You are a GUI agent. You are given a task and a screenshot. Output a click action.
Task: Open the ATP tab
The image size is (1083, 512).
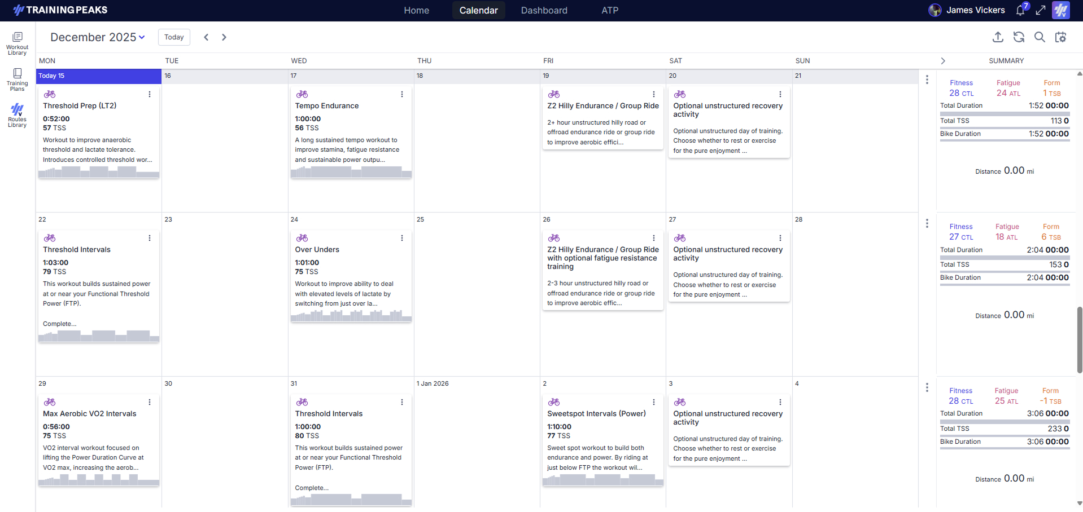610,10
